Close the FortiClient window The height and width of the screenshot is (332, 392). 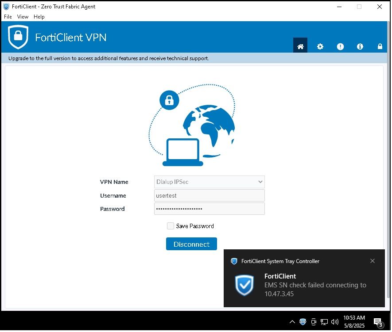click(380, 7)
